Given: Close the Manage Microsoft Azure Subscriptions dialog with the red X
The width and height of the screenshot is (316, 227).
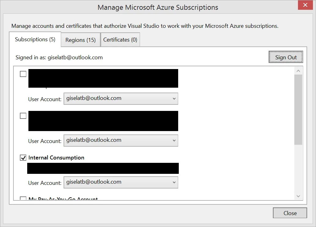Looking at the screenshot, I should point(305,5).
